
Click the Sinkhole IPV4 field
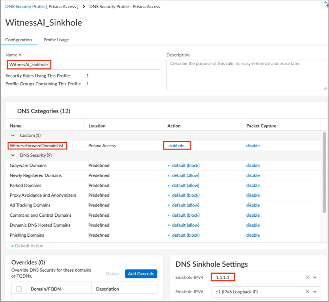[x=266, y=277]
